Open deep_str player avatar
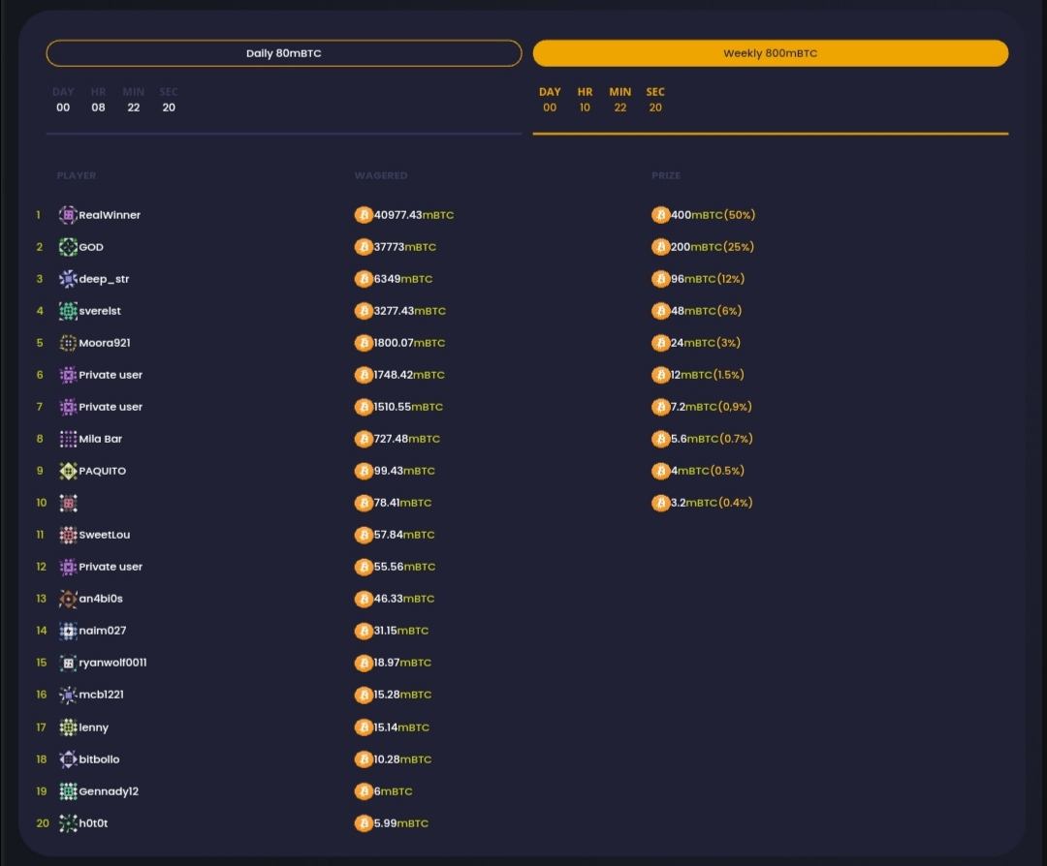This screenshot has width=1047, height=866. pos(68,279)
